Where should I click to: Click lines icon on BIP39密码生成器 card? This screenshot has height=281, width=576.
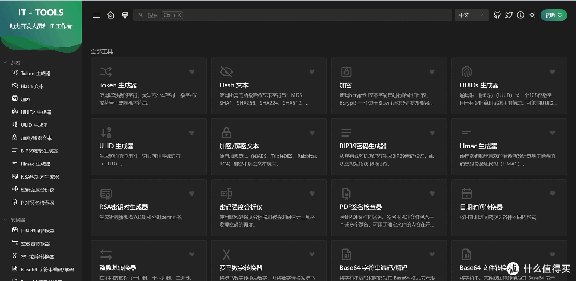(x=347, y=132)
